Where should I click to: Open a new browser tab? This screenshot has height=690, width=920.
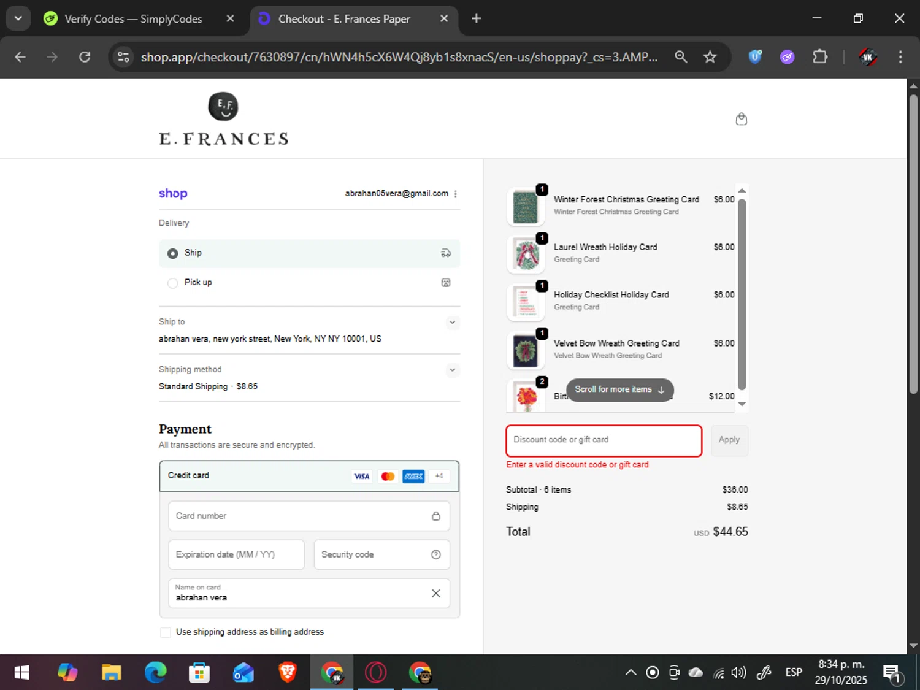(476, 18)
